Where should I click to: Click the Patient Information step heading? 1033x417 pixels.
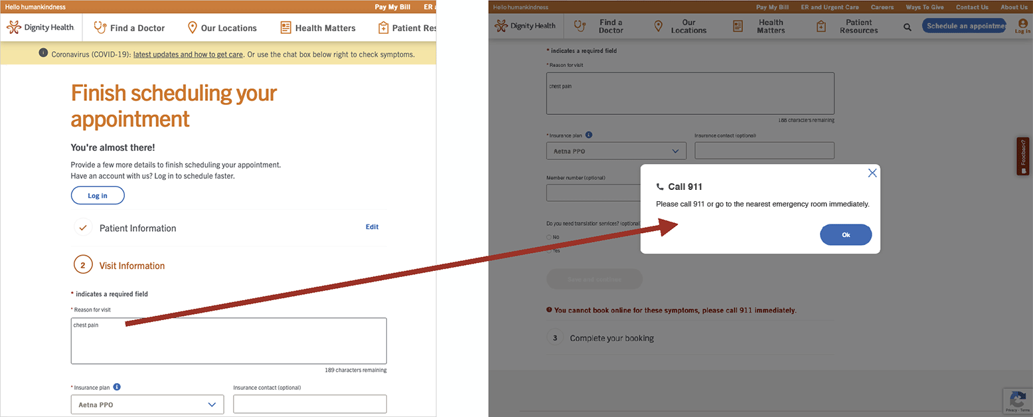138,228
